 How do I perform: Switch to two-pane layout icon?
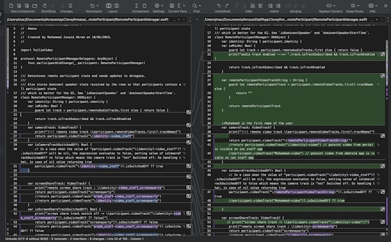[109, 6]
